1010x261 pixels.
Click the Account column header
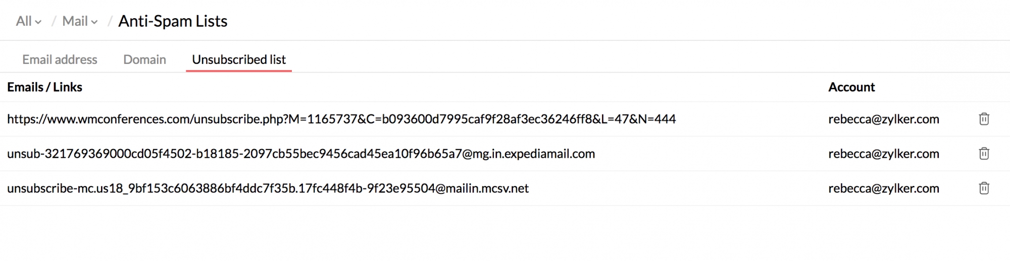(x=851, y=87)
